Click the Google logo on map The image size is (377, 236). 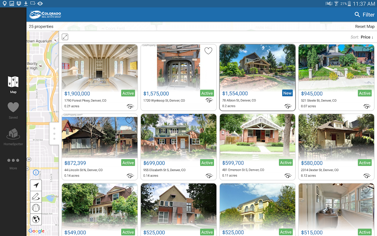[x=36, y=231]
